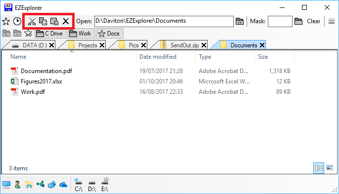
Task: Click the Microsoft Excel W... type cell
Action: [x=224, y=81]
